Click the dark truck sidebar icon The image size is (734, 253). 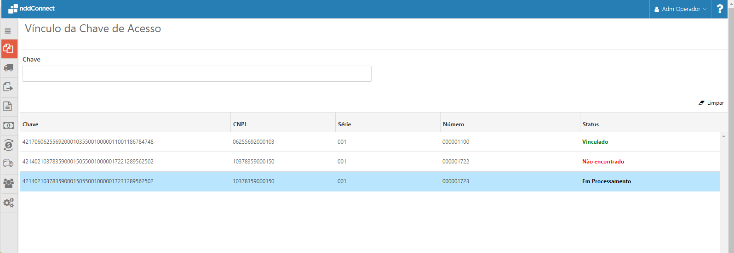tap(8, 68)
